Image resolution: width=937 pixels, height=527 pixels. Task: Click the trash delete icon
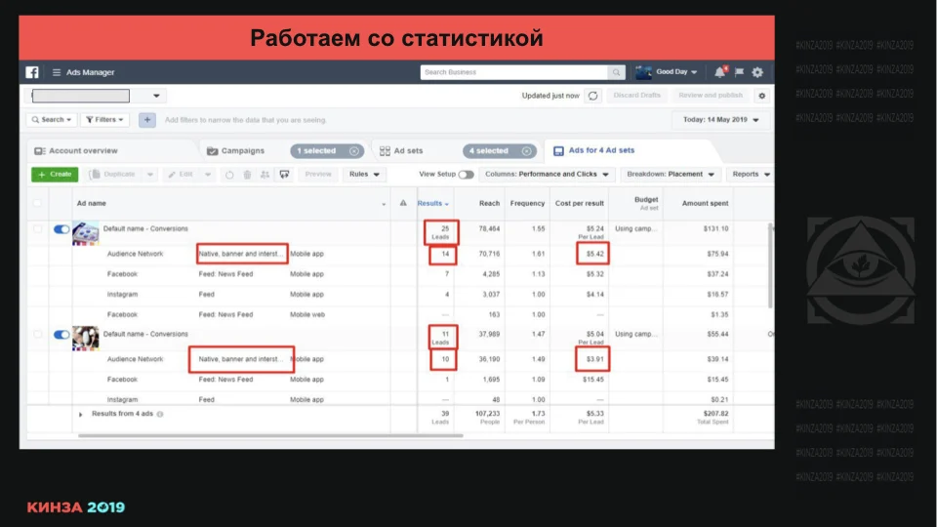click(247, 175)
